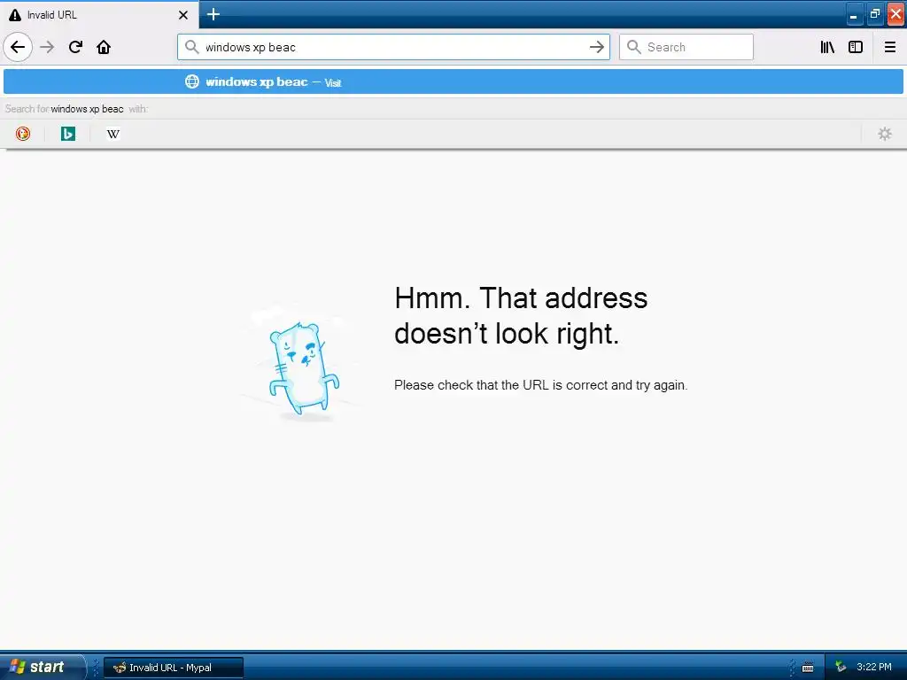Image resolution: width=907 pixels, height=680 pixels.
Task: Click the 'Please check that the URL' message
Action: point(540,385)
